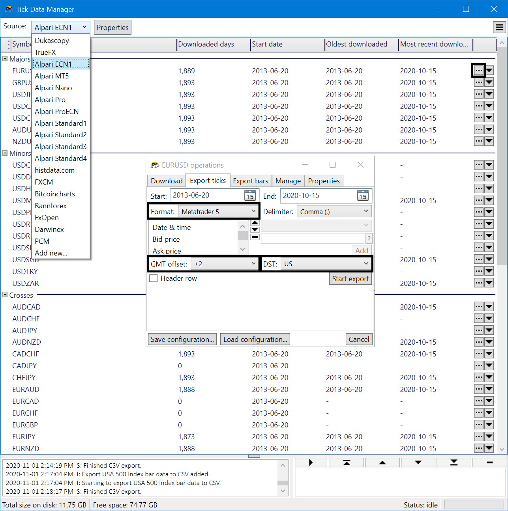Open the arrow dropdown for the EURCAD row
Viewport: 508px width, 511px height.
pyautogui.click(x=489, y=401)
